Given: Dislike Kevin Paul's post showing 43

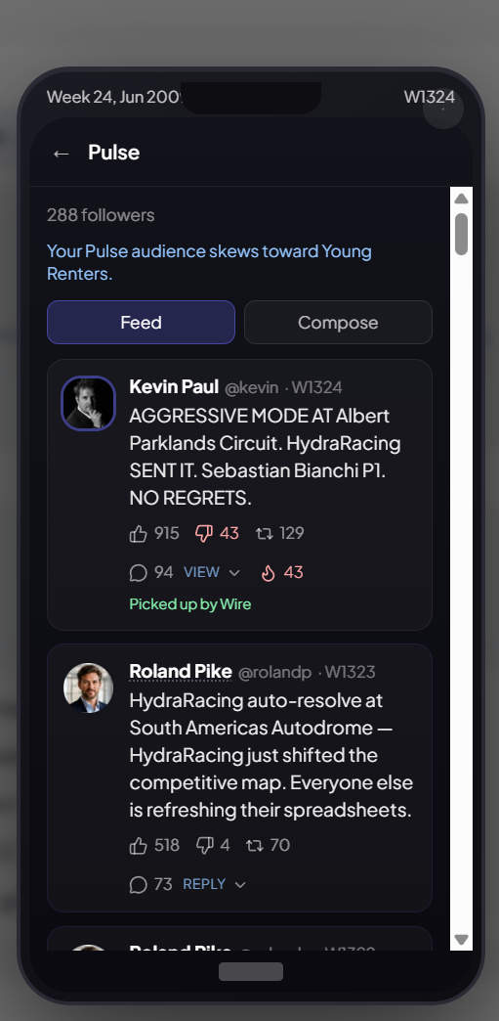Looking at the screenshot, I should click(204, 534).
